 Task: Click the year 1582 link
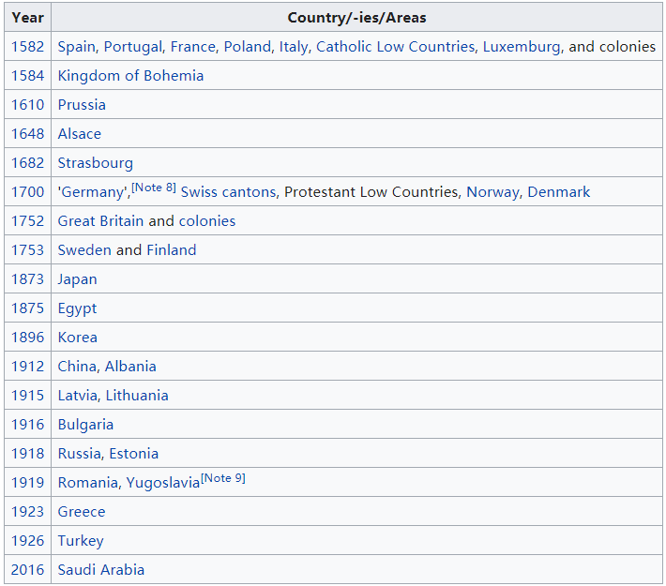pyautogui.click(x=27, y=47)
